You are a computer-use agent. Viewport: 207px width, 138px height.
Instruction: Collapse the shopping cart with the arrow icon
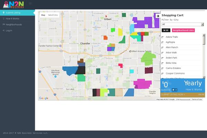[x=158, y=16]
